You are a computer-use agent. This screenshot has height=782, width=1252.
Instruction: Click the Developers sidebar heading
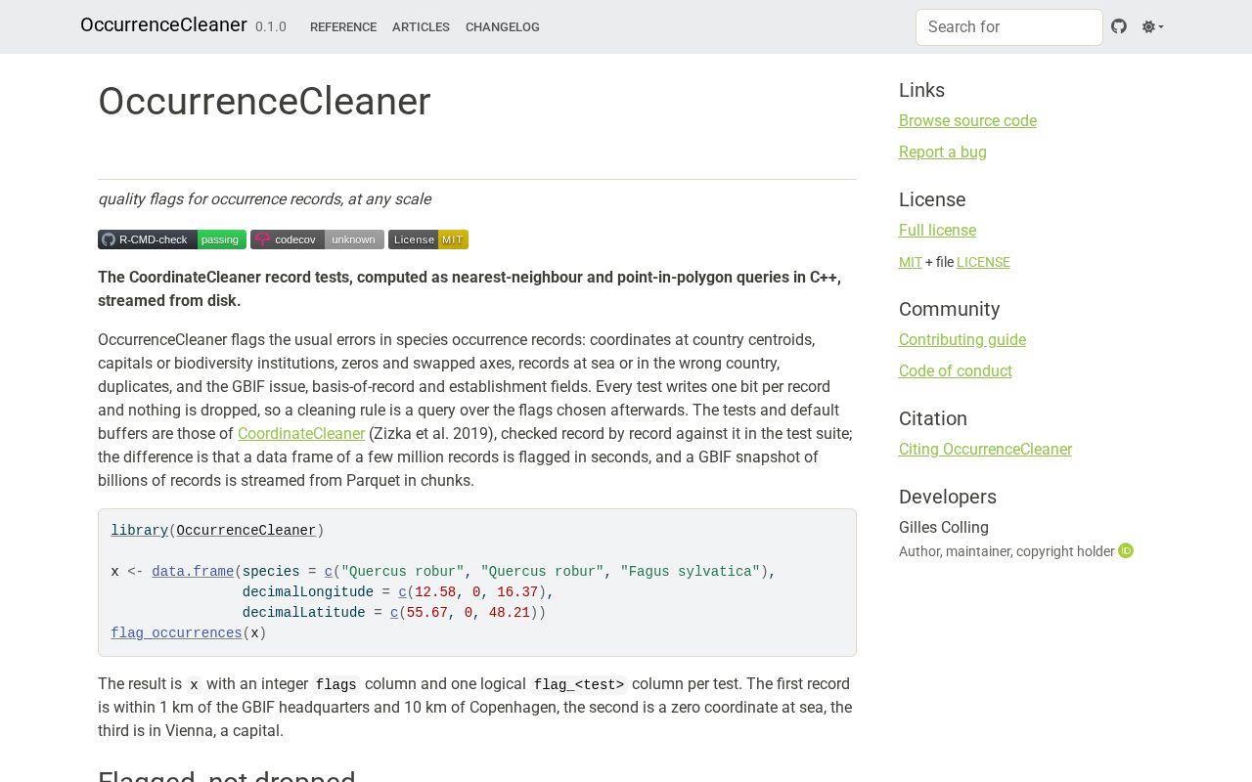tap(948, 497)
